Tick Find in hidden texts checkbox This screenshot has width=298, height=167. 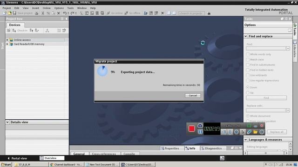tap(248, 70)
